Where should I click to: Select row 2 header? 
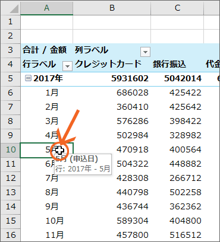[x=10, y=36]
